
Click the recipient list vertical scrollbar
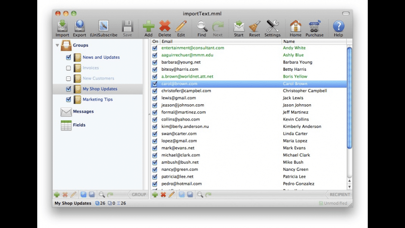click(350, 98)
